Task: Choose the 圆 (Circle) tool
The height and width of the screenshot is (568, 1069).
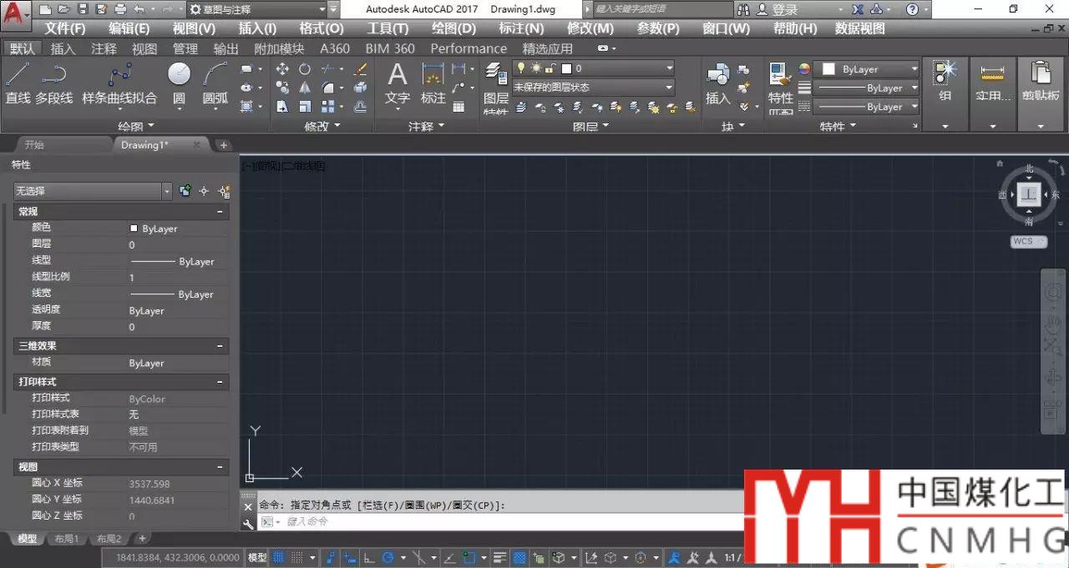Action: [179, 83]
